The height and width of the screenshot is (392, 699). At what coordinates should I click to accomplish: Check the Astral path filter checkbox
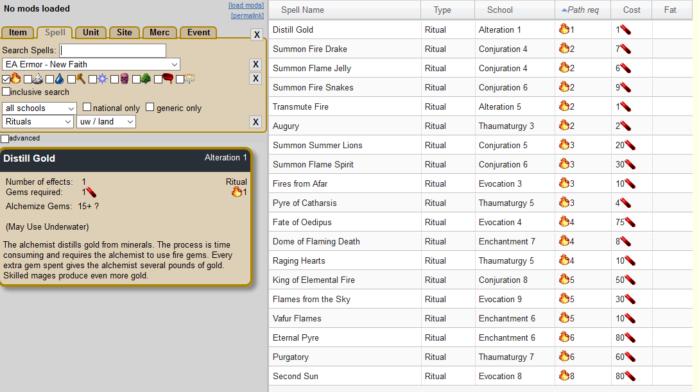tap(92, 80)
